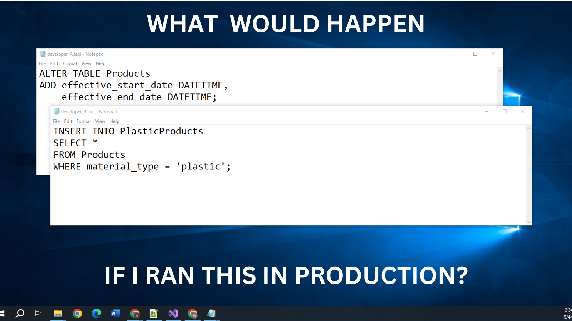Open Microsoft Word from the taskbar
Viewport: 572px width, 321px height.
click(115, 314)
